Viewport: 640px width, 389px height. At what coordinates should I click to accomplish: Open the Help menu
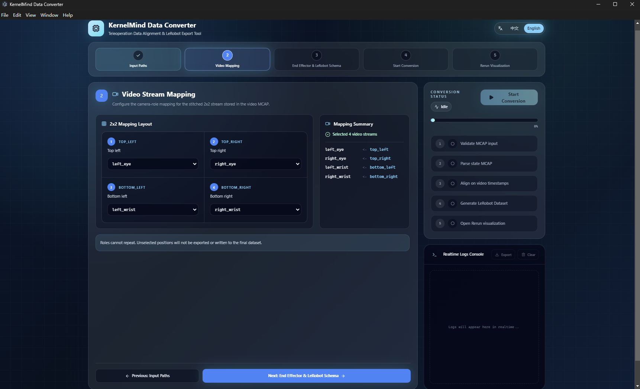coord(68,15)
